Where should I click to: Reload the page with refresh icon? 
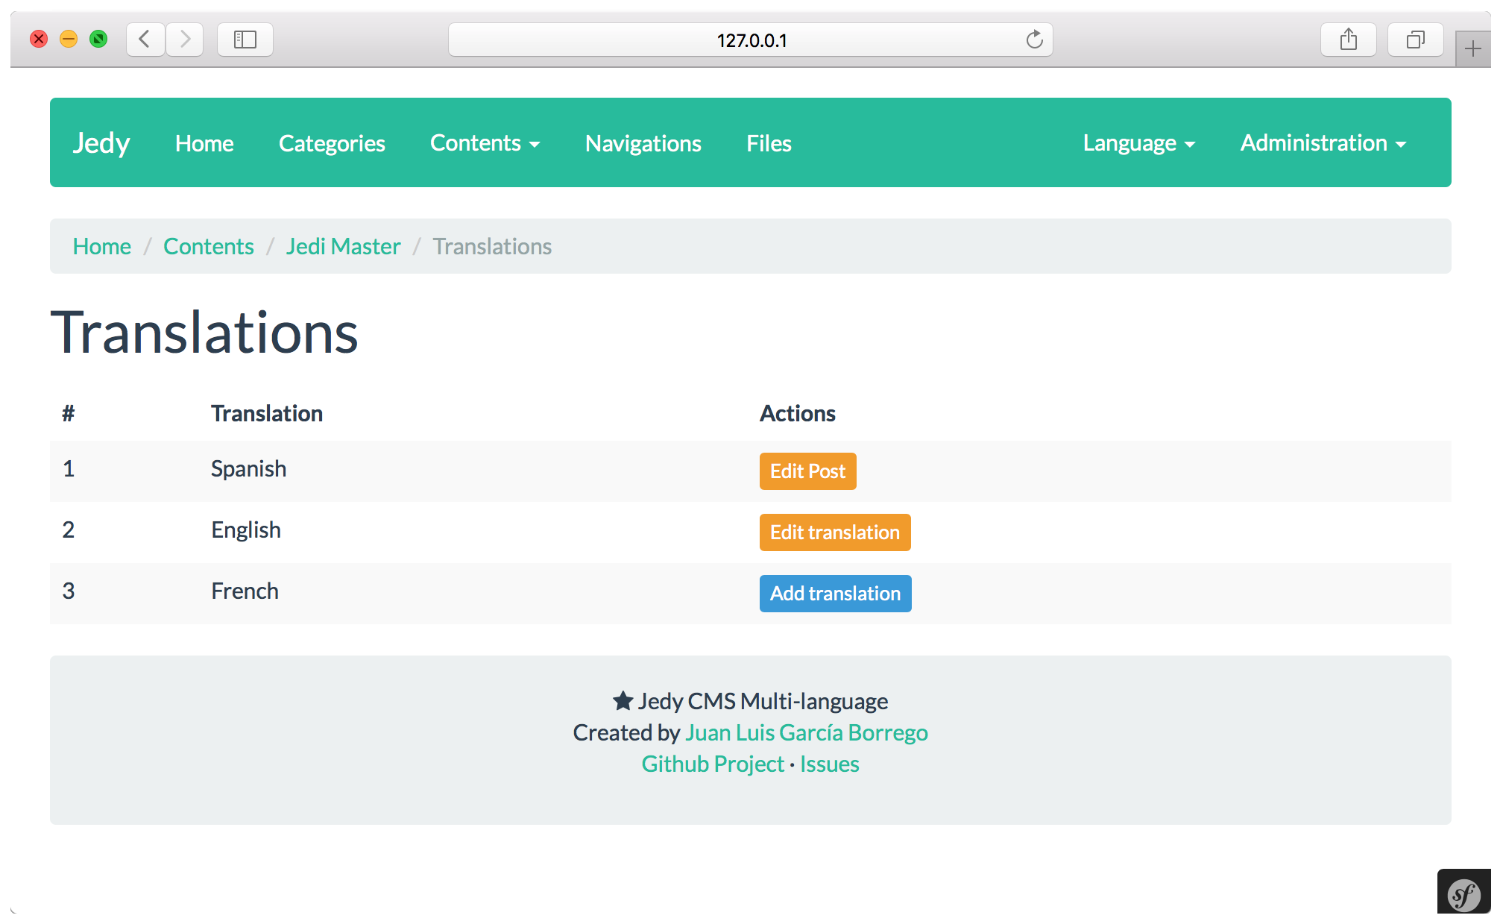pos(1034,40)
